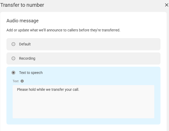Click the "Text" field label
Image resolution: width=169 pixels, height=131 pixels.
click(x=16, y=81)
